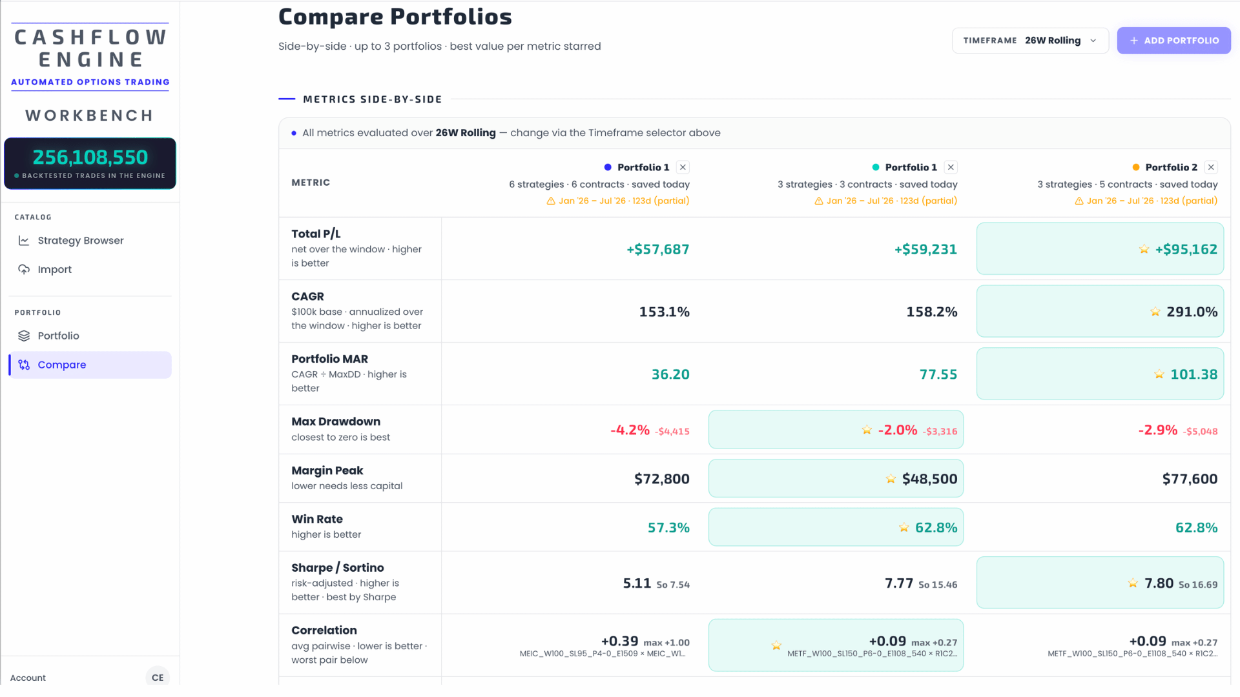Click the $77,600 Margin Peak value
Viewport: 1240px width, 697px height.
[1190, 479]
